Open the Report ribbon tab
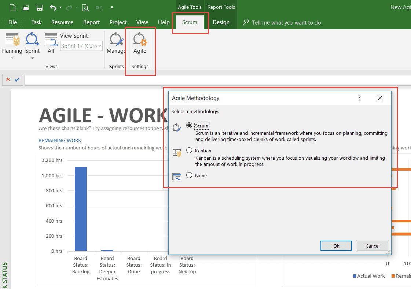This screenshot has width=411, height=289. (x=92, y=22)
